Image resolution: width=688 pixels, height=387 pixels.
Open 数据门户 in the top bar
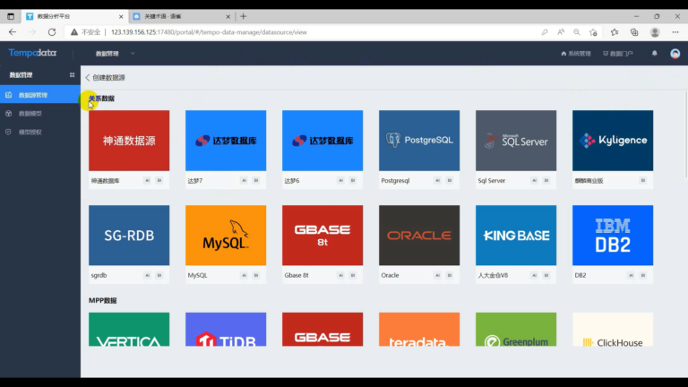click(x=618, y=54)
